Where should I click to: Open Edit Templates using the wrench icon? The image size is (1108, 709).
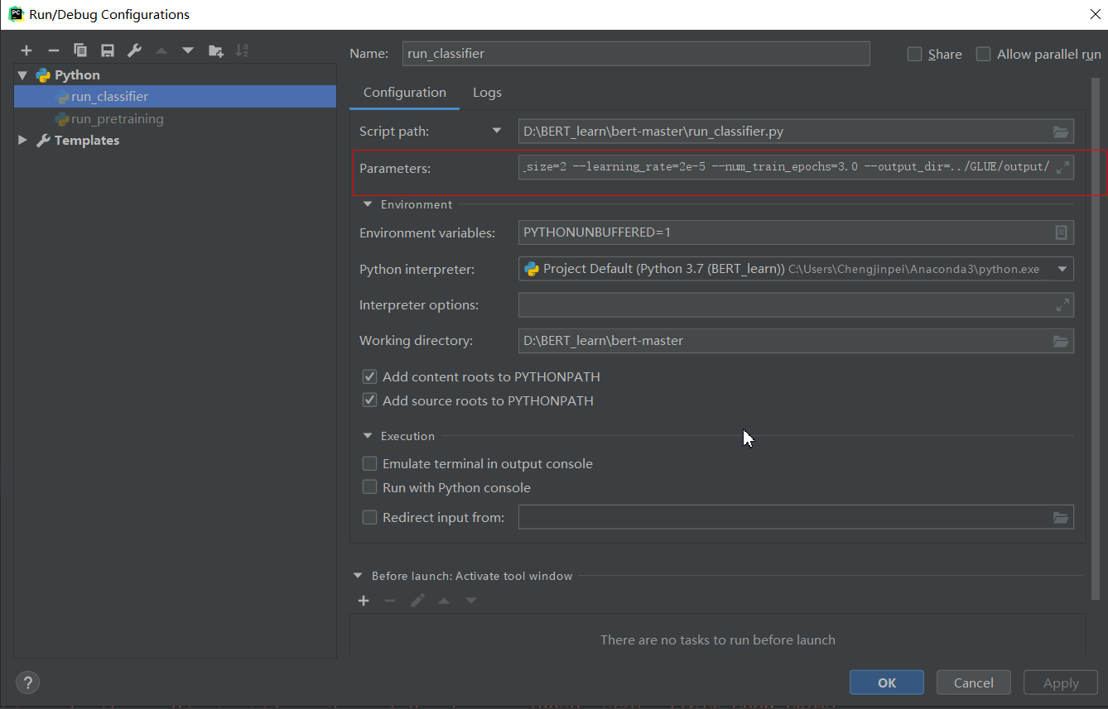point(133,50)
